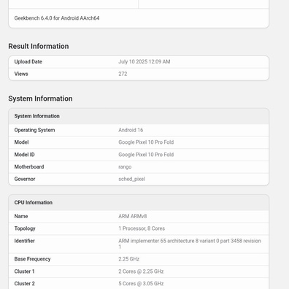Select the ARM ARMv8 value
Screen dimensions: 289x289
coord(133,216)
